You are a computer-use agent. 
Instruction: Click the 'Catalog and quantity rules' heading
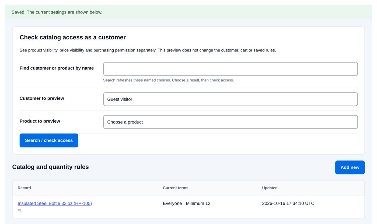50,167
